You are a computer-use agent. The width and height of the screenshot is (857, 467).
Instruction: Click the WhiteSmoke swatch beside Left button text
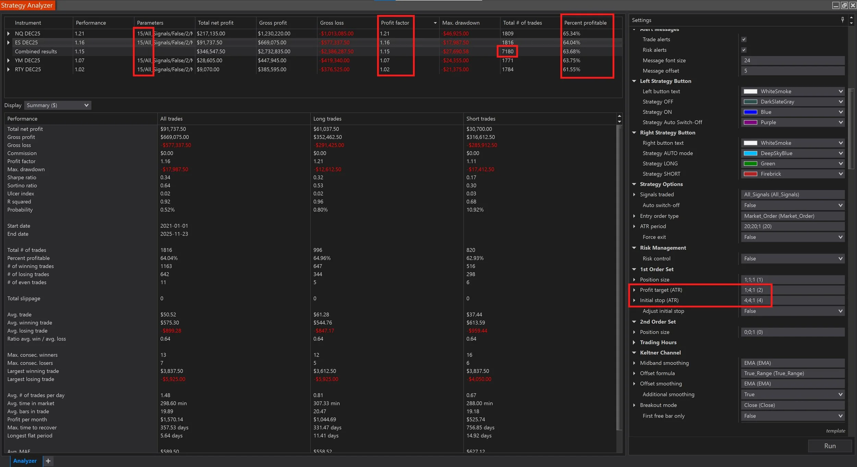(751, 91)
